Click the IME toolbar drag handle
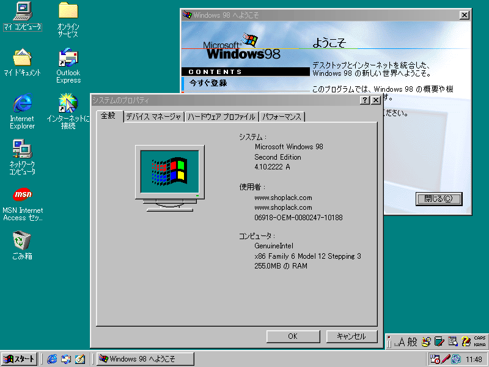The height and width of the screenshot is (367, 489). pyautogui.click(x=389, y=342)
